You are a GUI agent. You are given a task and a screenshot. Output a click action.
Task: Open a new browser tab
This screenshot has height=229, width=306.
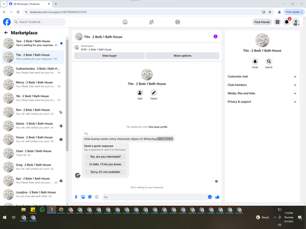pyautogui.click(x=56, y=4)
